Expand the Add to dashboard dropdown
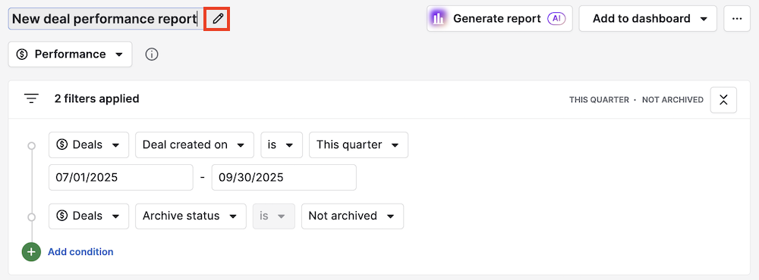 point(647,19)
